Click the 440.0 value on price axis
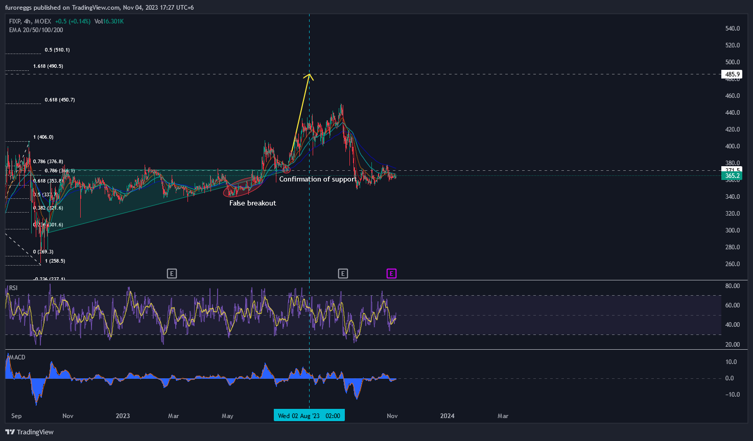 [x=733, y=113]
